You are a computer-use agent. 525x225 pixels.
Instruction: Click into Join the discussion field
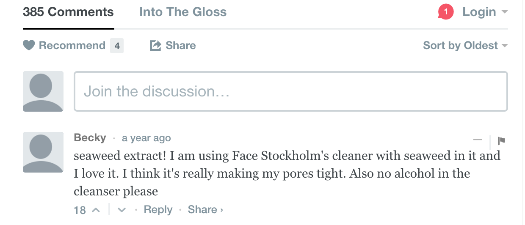(x=291, y=91)
